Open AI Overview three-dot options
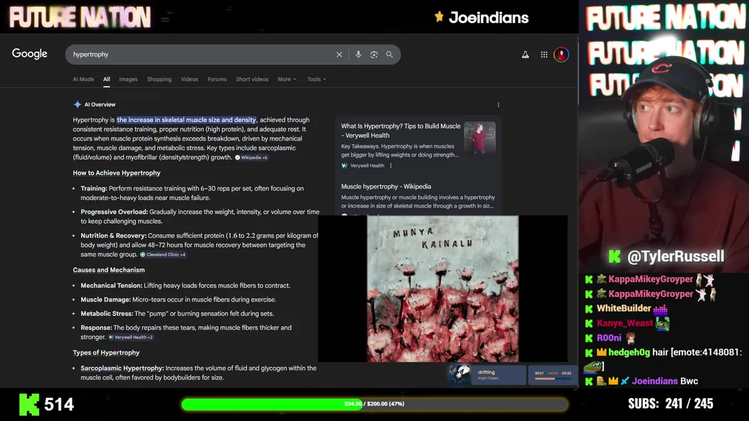This screenshot has width=749, height=421. pos(499,105)
